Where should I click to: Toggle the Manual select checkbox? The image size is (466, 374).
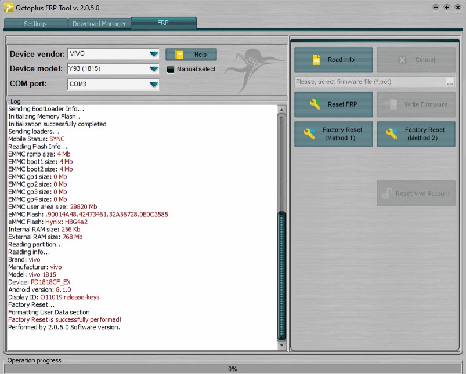(171, 70)
